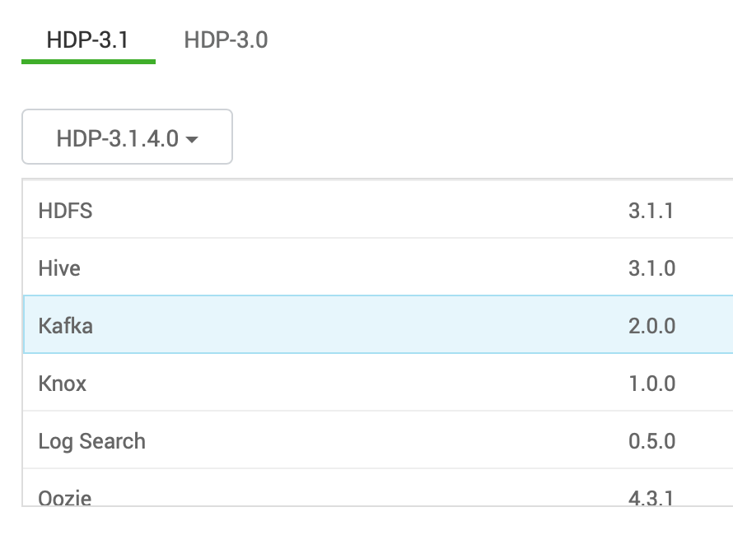Click Kafka version number 2.0.0
Viewport: 733px width, 535px height.
[x=651, y=326]
